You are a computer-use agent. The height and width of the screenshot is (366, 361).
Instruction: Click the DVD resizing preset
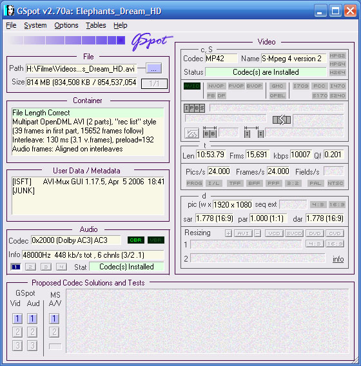pyautogui.click(x=315, y=233)
